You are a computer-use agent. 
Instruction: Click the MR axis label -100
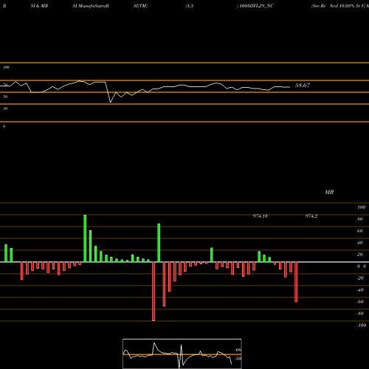pyautogui.click(x=362, y=325)
